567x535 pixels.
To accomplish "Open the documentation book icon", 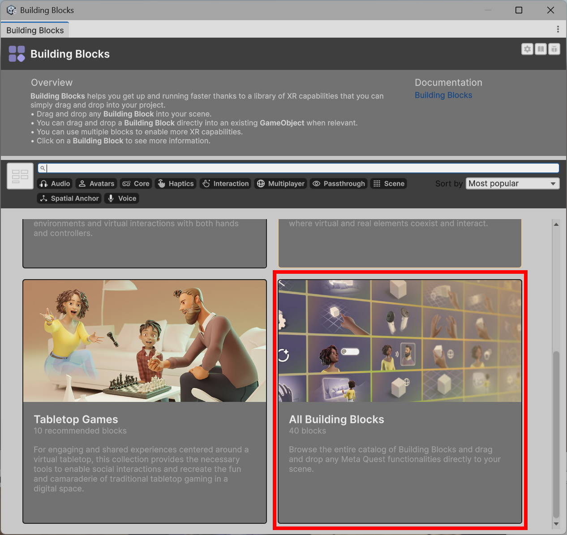I will click(x=541, y=49).
